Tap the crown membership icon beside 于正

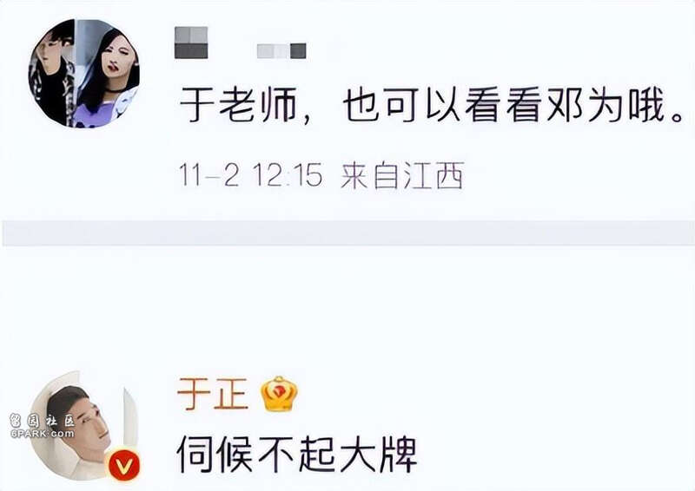[279, 394]
